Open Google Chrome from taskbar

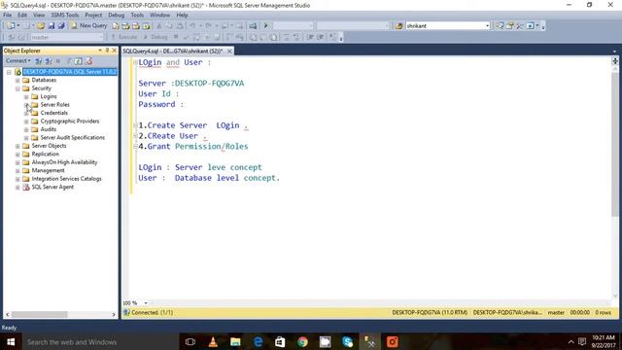coord(302,341)
